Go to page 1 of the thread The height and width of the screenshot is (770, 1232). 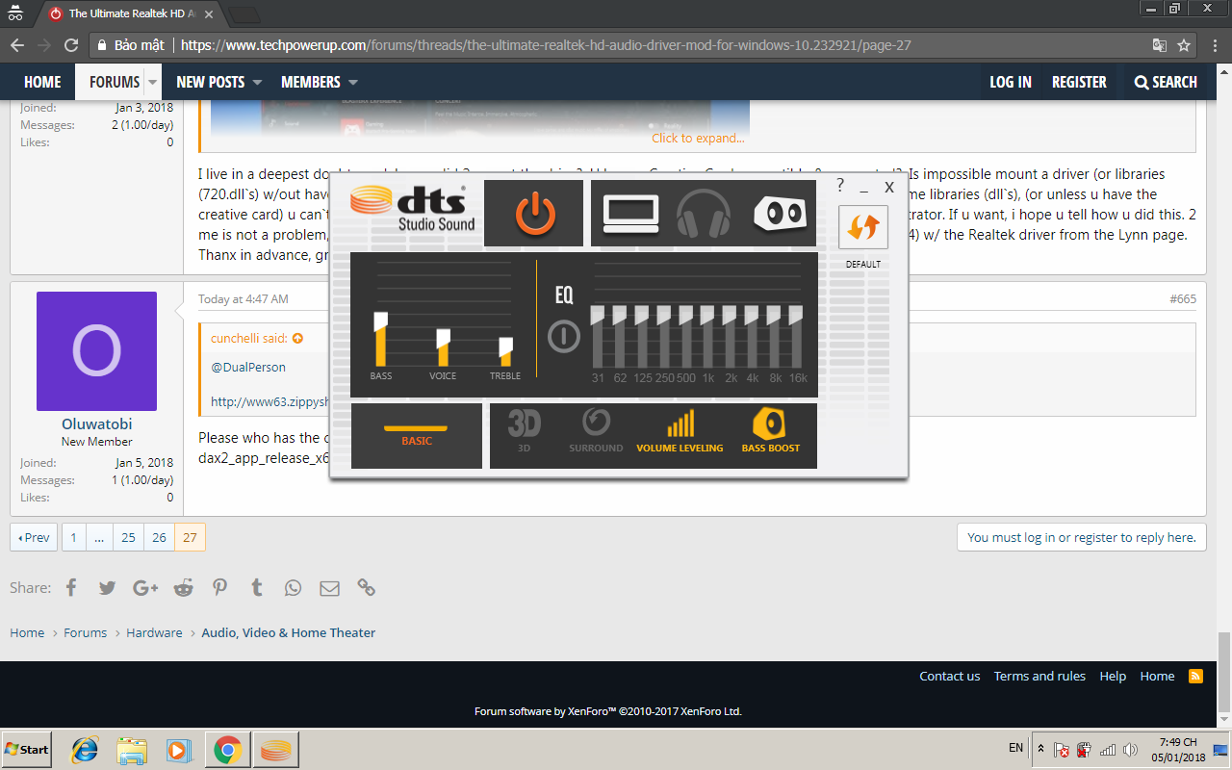tap(73, 537)
